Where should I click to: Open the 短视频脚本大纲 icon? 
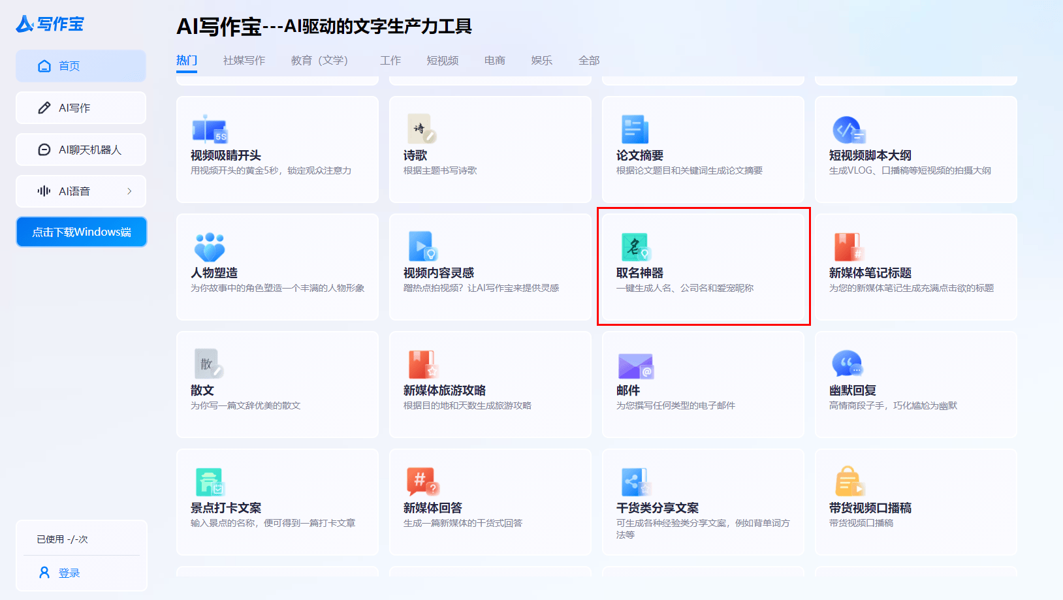(848, 129)
